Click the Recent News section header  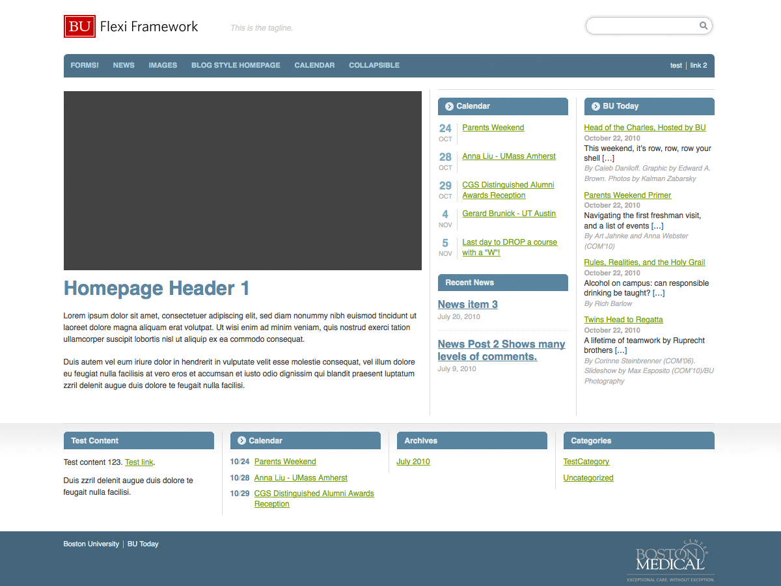pyautogui.click(x=503, y=283)
